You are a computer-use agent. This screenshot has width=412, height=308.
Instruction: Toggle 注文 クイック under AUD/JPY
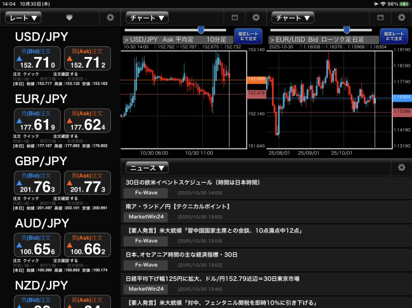click(26, 261)
